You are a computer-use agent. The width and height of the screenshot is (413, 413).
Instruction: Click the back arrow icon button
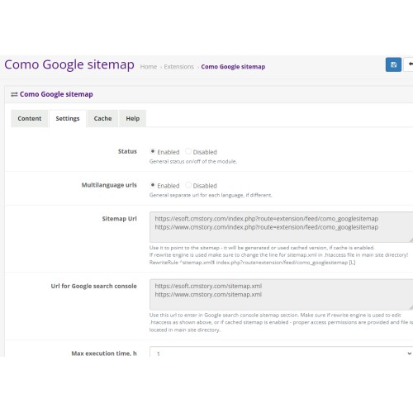click(409, 64)
